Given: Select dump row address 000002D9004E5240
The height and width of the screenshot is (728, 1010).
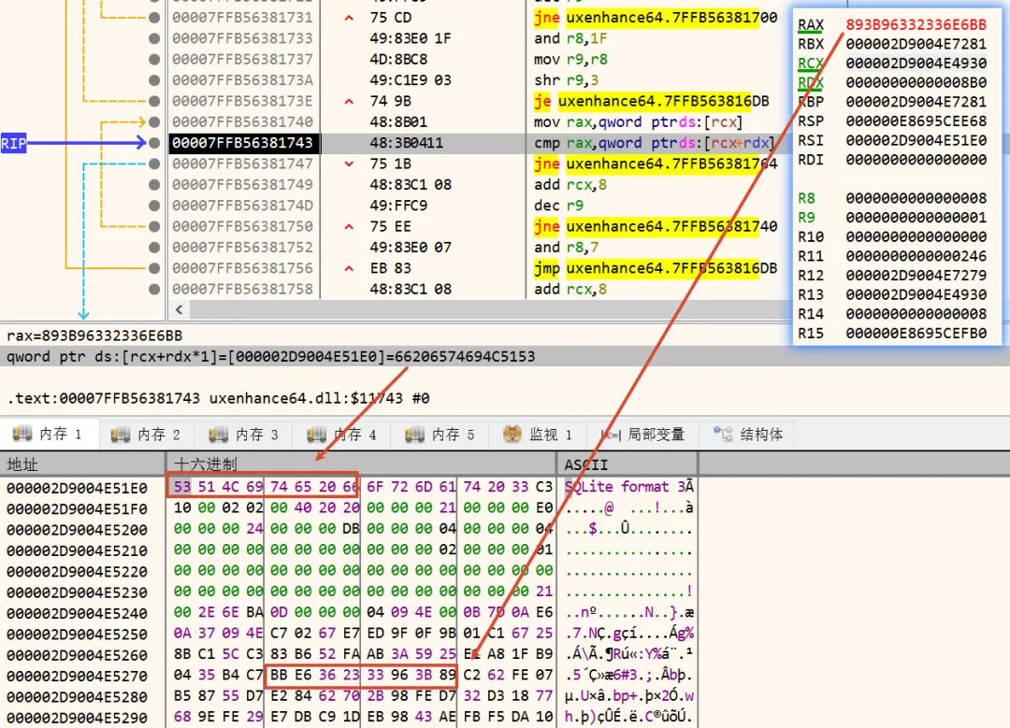Looking at the screenshot, I should tap(77, 613).
